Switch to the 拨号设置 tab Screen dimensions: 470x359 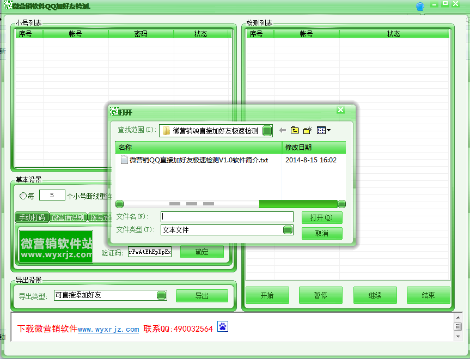coord(100,217)
